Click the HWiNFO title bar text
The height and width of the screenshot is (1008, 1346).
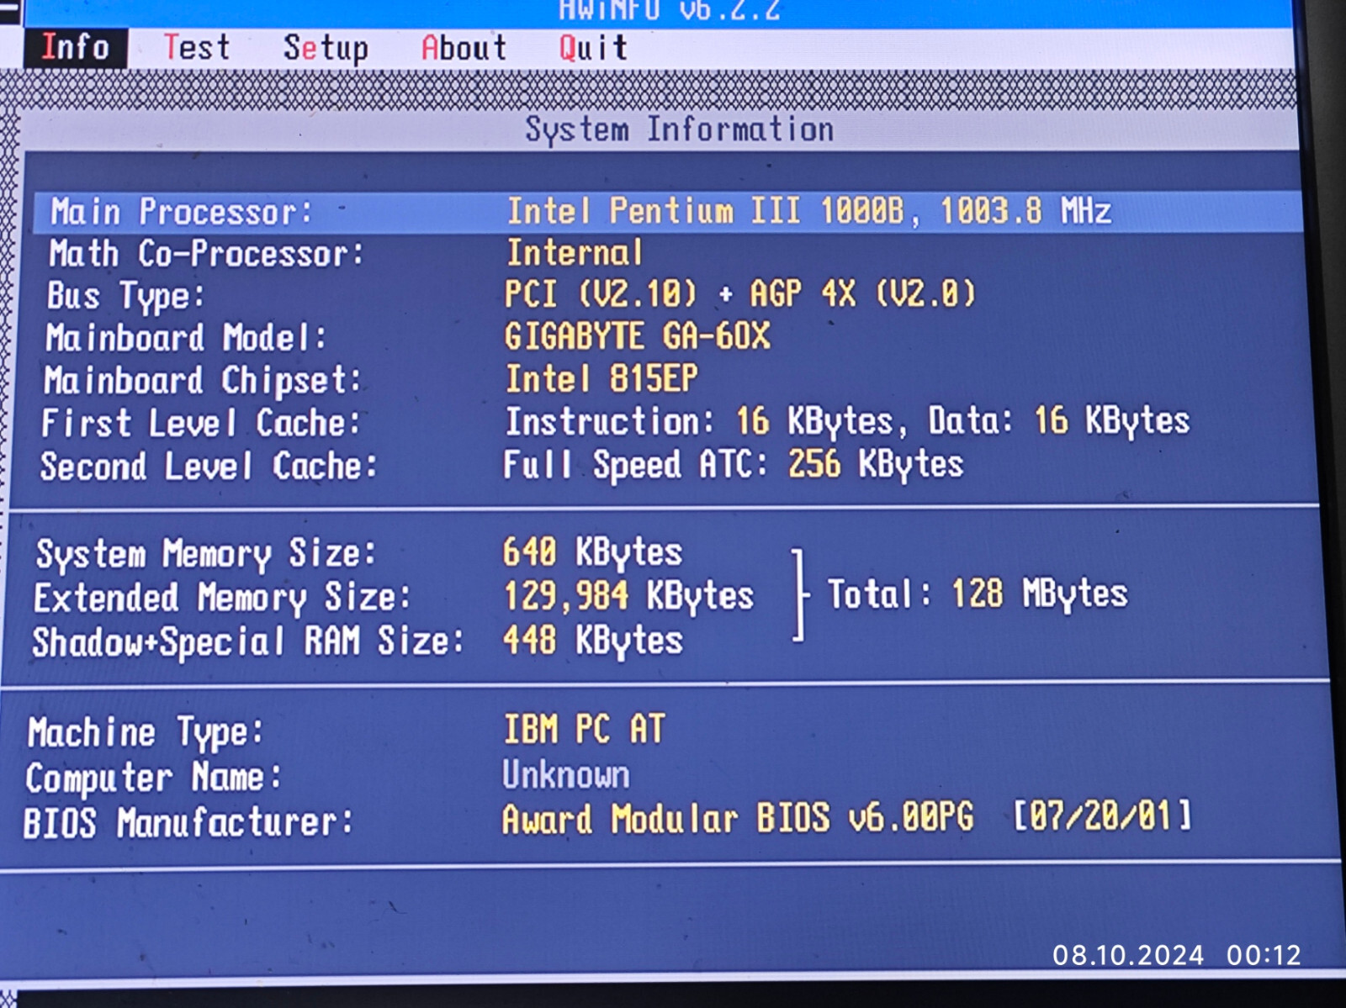[x=670, y=11]
